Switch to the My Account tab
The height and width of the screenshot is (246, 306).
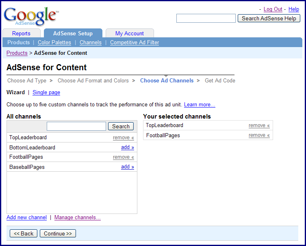(129, 33)
